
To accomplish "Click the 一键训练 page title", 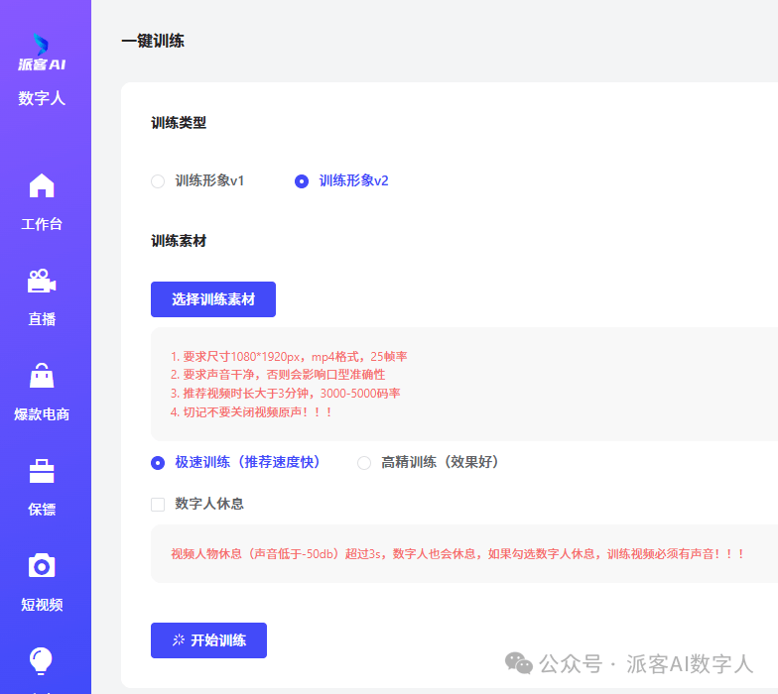I will point(153,42).
